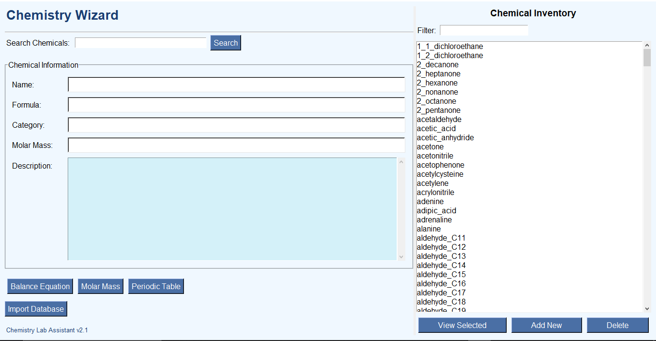
Task: Click the Search button
Action: 226,43
